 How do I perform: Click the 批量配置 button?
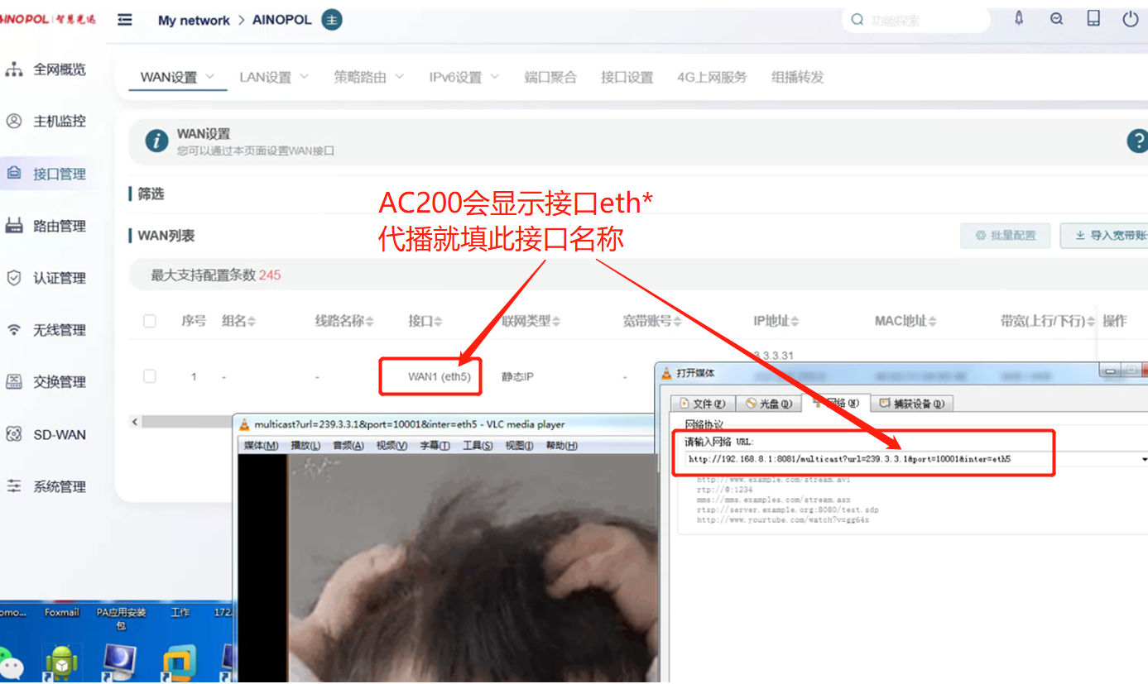pyautogui.click(x=1005, y=236)
